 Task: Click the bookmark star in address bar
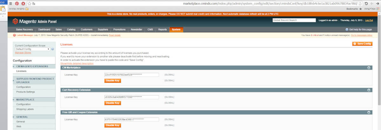pos(30,3)
